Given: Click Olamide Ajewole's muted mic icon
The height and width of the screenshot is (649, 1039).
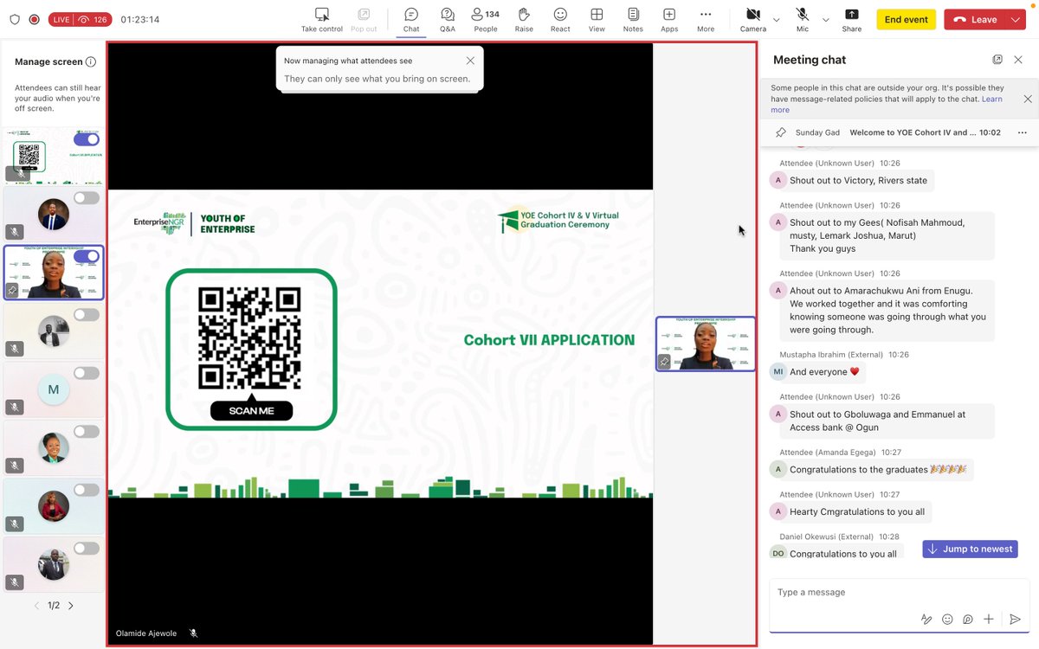Looking at the screenshot, I should [x=193, y=633].
